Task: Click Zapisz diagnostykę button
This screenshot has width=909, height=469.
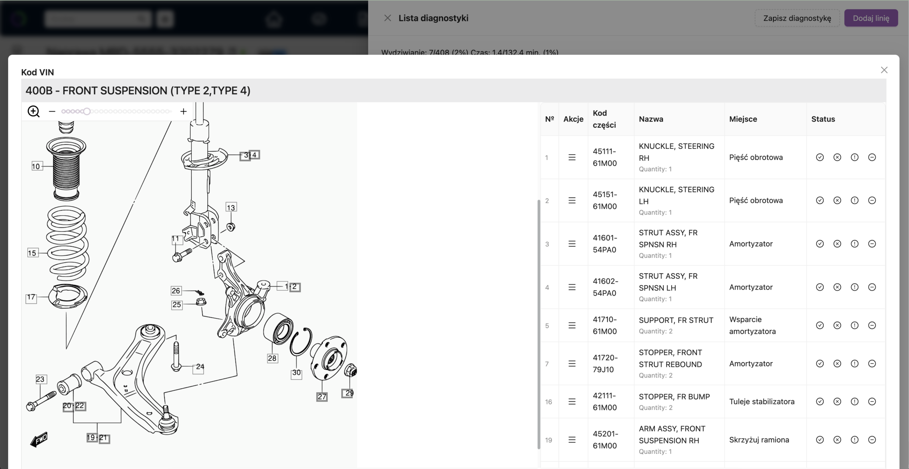Action: pos(797,18)
